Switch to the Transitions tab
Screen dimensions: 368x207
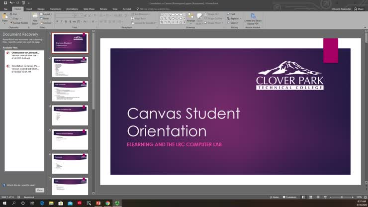[x=55, y=9]
